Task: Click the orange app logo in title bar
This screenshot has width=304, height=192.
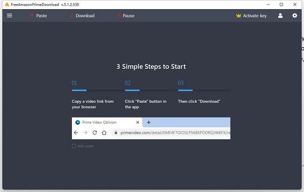Action: tap(7, 5)
